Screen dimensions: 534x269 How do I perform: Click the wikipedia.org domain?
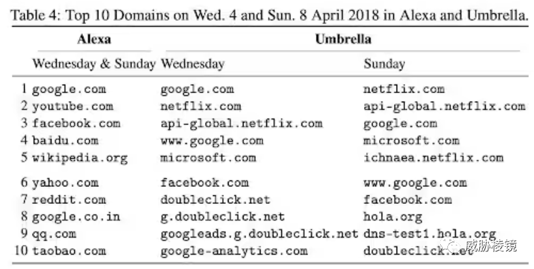79,158
